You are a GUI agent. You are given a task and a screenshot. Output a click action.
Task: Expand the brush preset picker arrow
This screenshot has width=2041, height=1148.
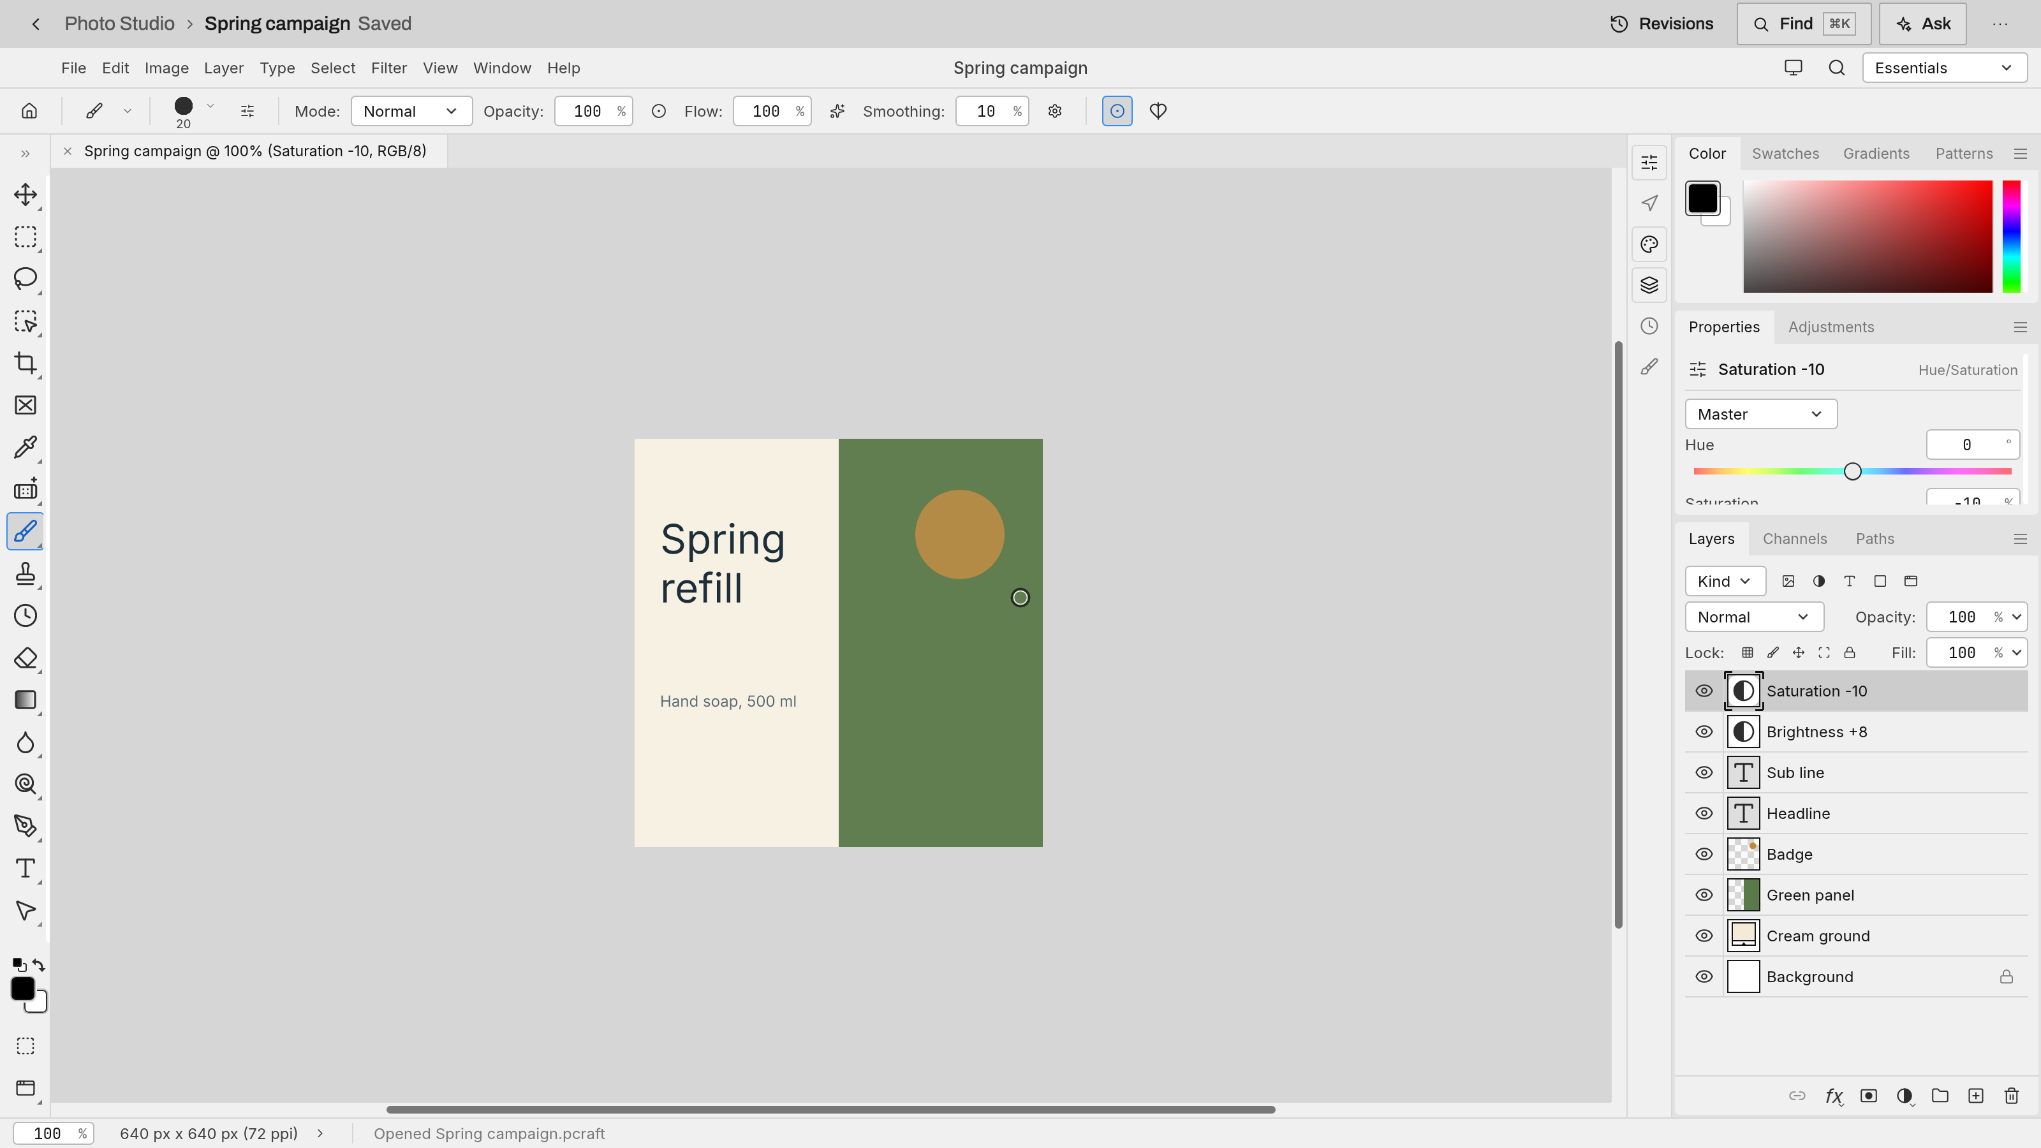pyautogui.click(x=210, y=106)
